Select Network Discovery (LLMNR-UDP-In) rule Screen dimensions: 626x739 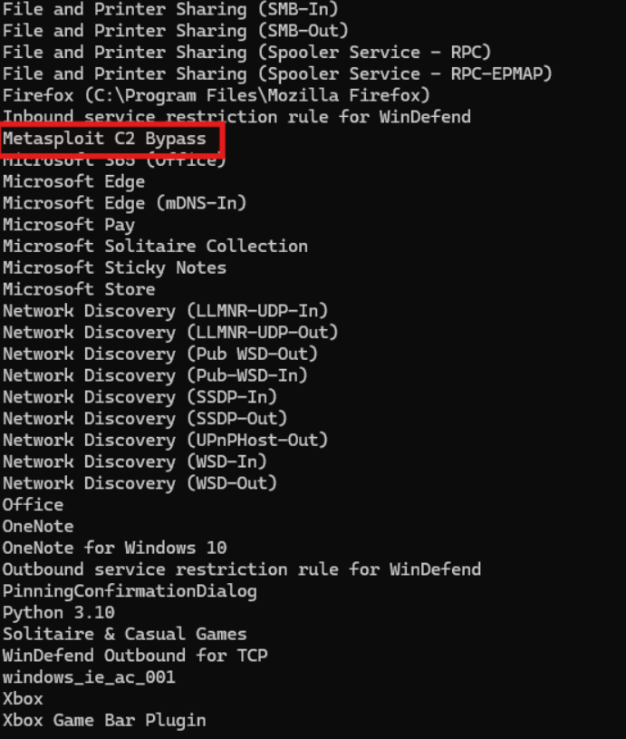tap(165, 311)
